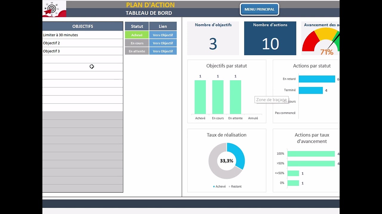Click the TABLEAU DE BORD subtitle
382x214 pixels.
coord(149,13)
